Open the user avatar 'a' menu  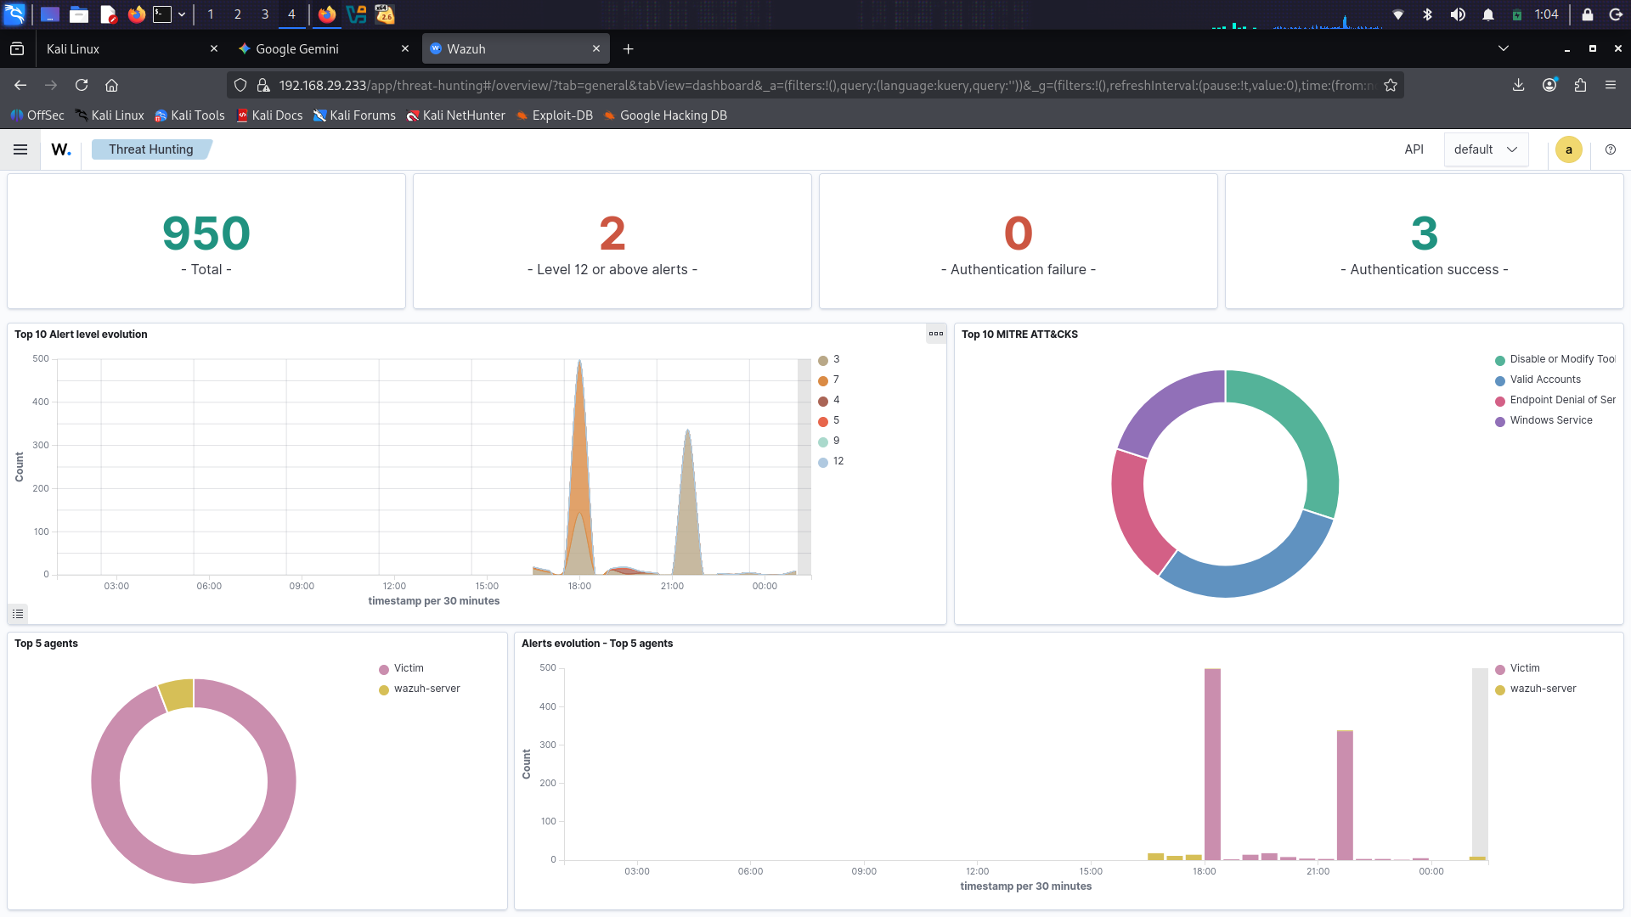point(1568,149)
